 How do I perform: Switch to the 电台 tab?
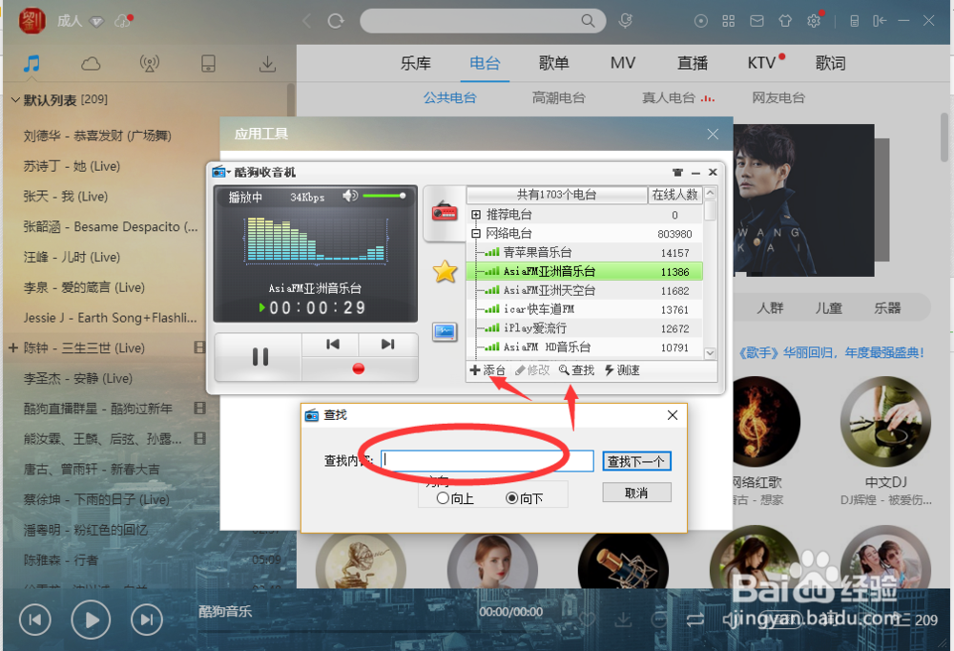485,63
